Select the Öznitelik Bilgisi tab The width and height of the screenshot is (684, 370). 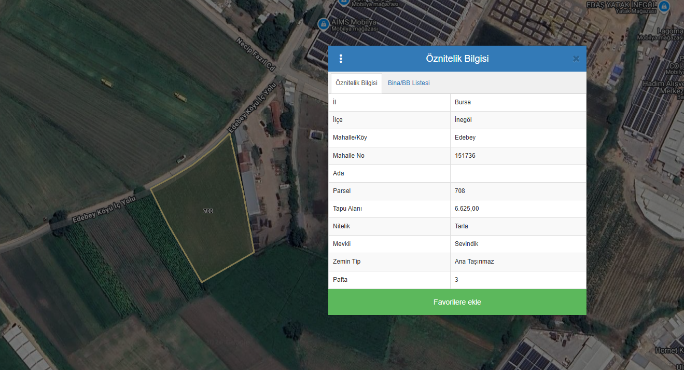tap(356, 83)
